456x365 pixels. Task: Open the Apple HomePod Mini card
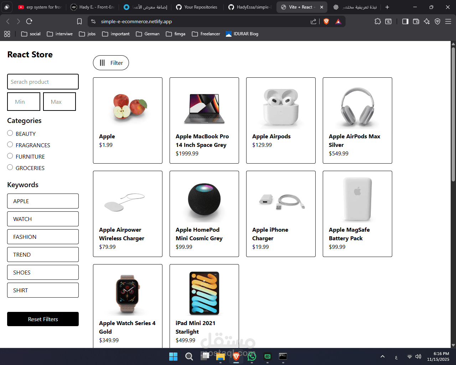click(204, 214)
